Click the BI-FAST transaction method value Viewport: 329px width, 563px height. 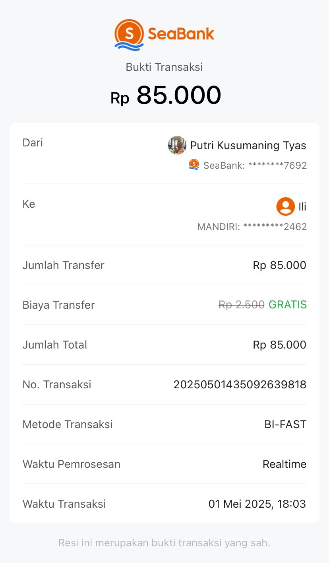pos(285,424)
